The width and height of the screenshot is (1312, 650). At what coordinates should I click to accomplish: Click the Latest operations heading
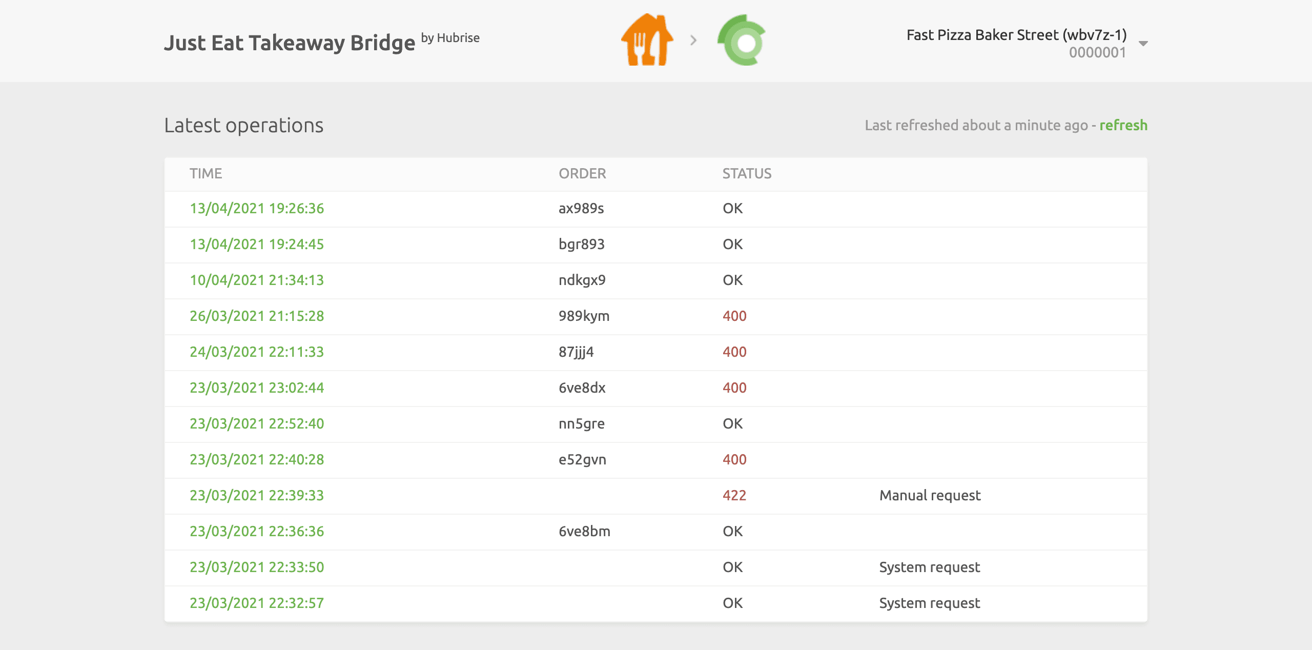(243, 126)
